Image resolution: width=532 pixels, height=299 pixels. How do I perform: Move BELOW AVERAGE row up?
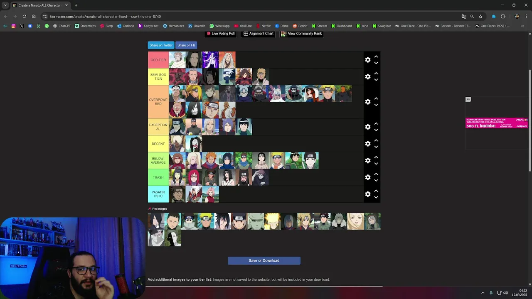click(x=376, y=157)
